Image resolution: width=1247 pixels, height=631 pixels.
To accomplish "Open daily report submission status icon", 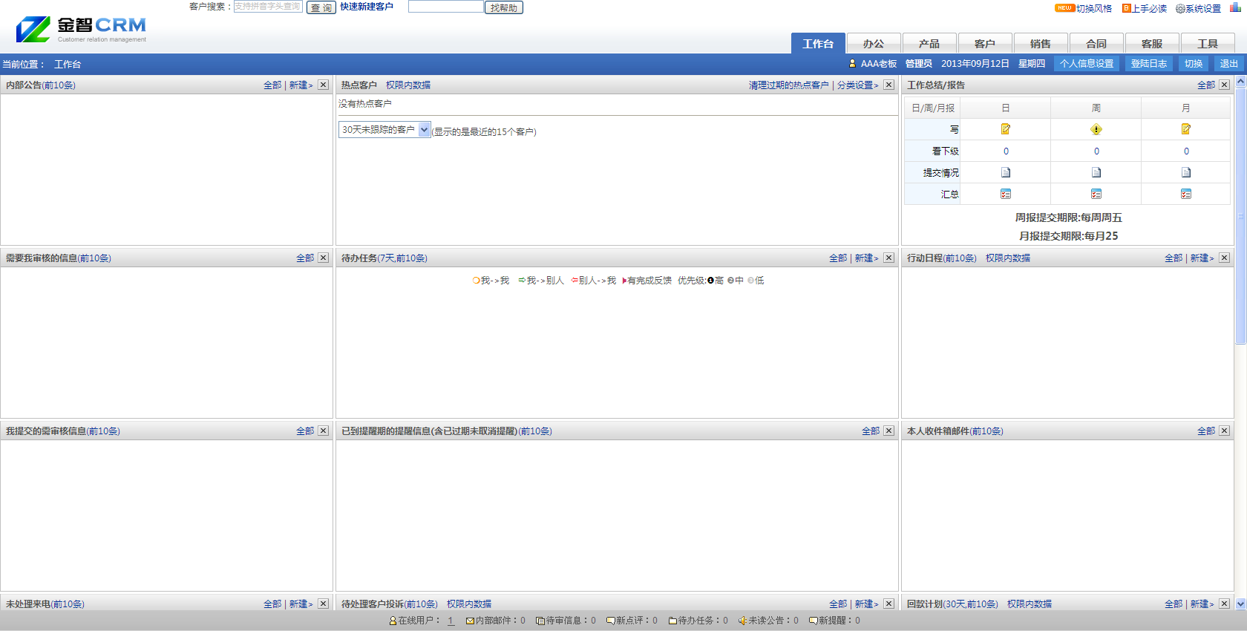I will (x=1006, y=172).
